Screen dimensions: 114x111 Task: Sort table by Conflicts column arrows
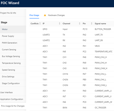[x=40, y=23]
